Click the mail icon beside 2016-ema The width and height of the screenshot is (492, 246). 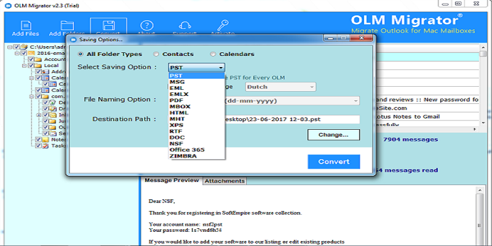31,53
